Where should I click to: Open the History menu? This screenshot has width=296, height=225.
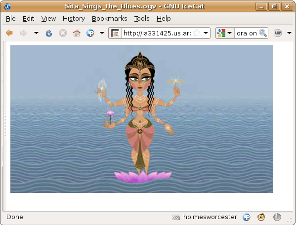pos(74,18)
